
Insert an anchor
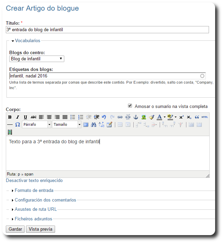click(x=136, y=117)
